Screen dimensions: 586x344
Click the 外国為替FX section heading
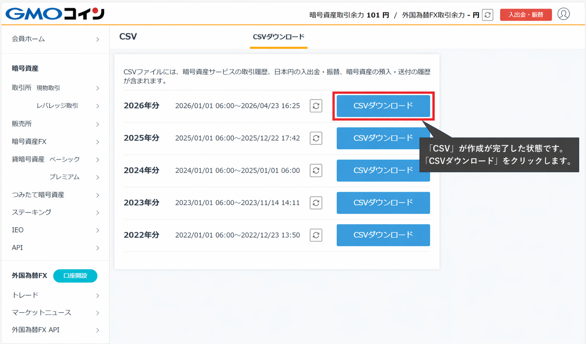pos(29,276)
